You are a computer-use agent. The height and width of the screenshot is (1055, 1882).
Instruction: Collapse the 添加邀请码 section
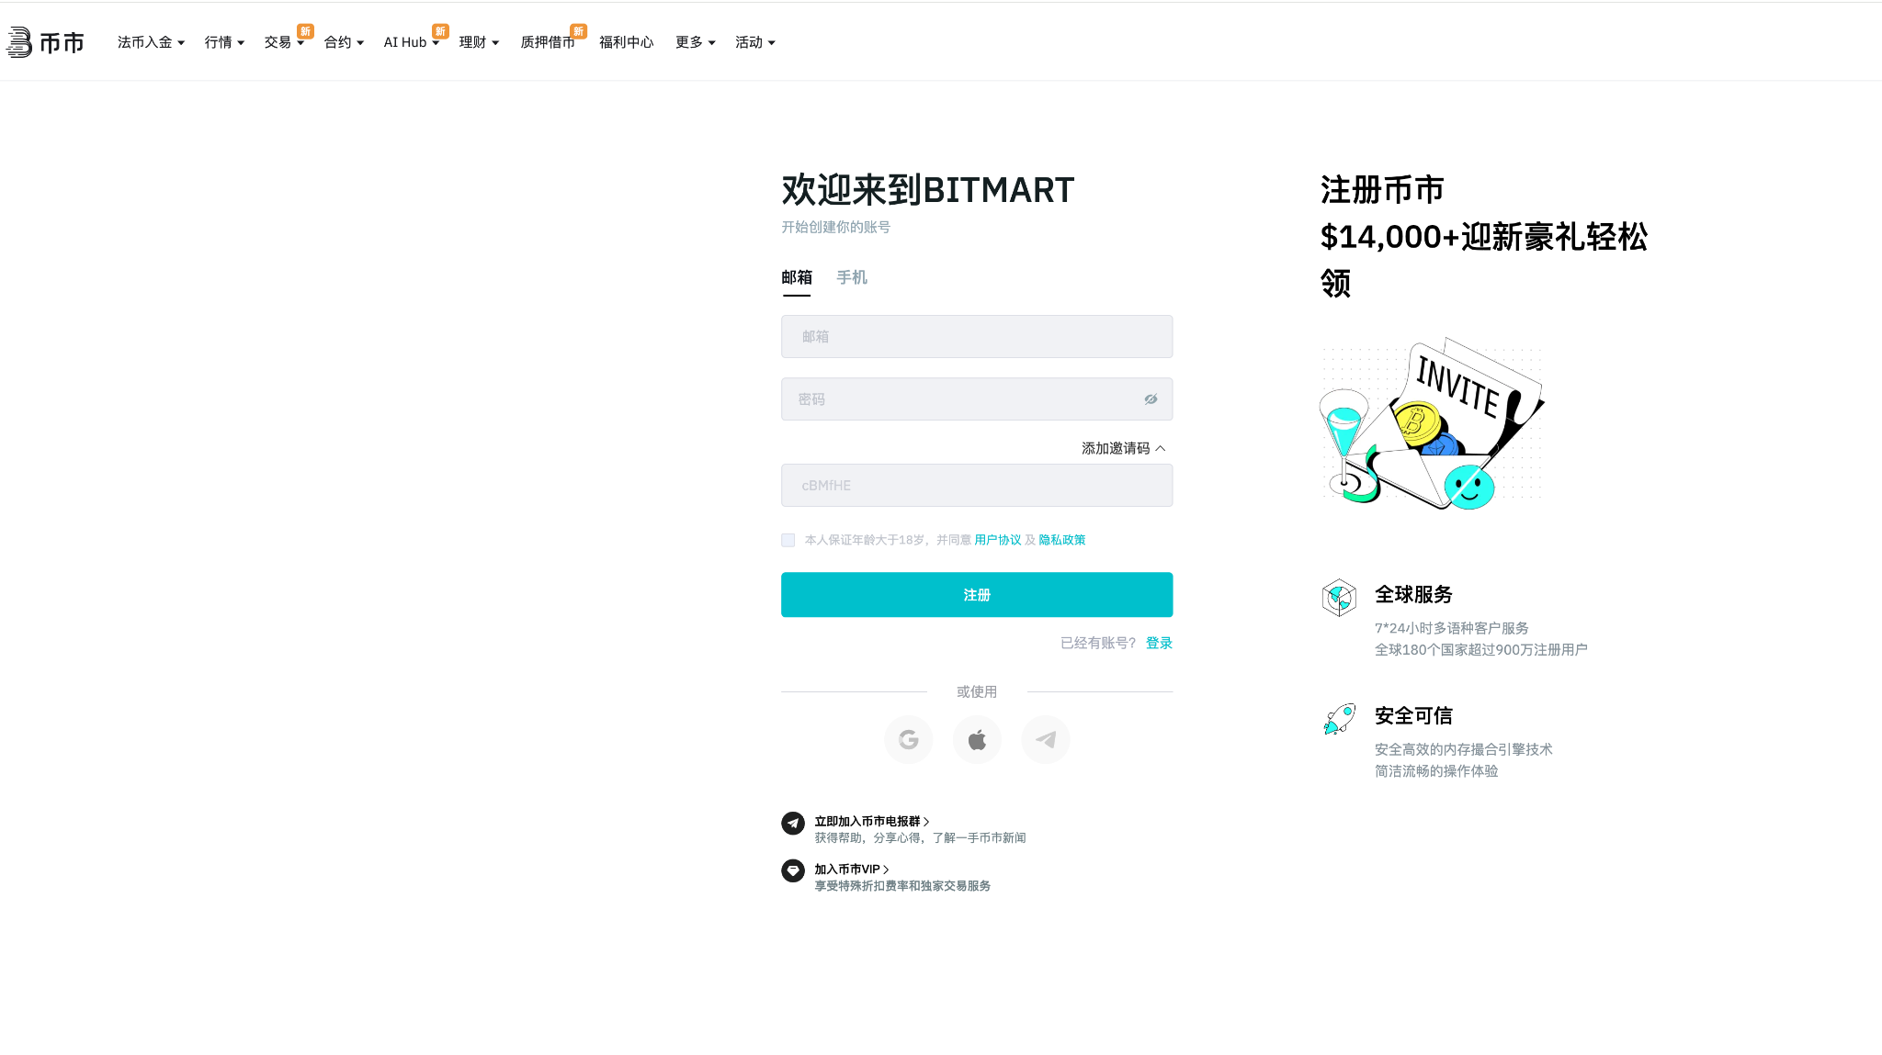(x=1122, y=448)
